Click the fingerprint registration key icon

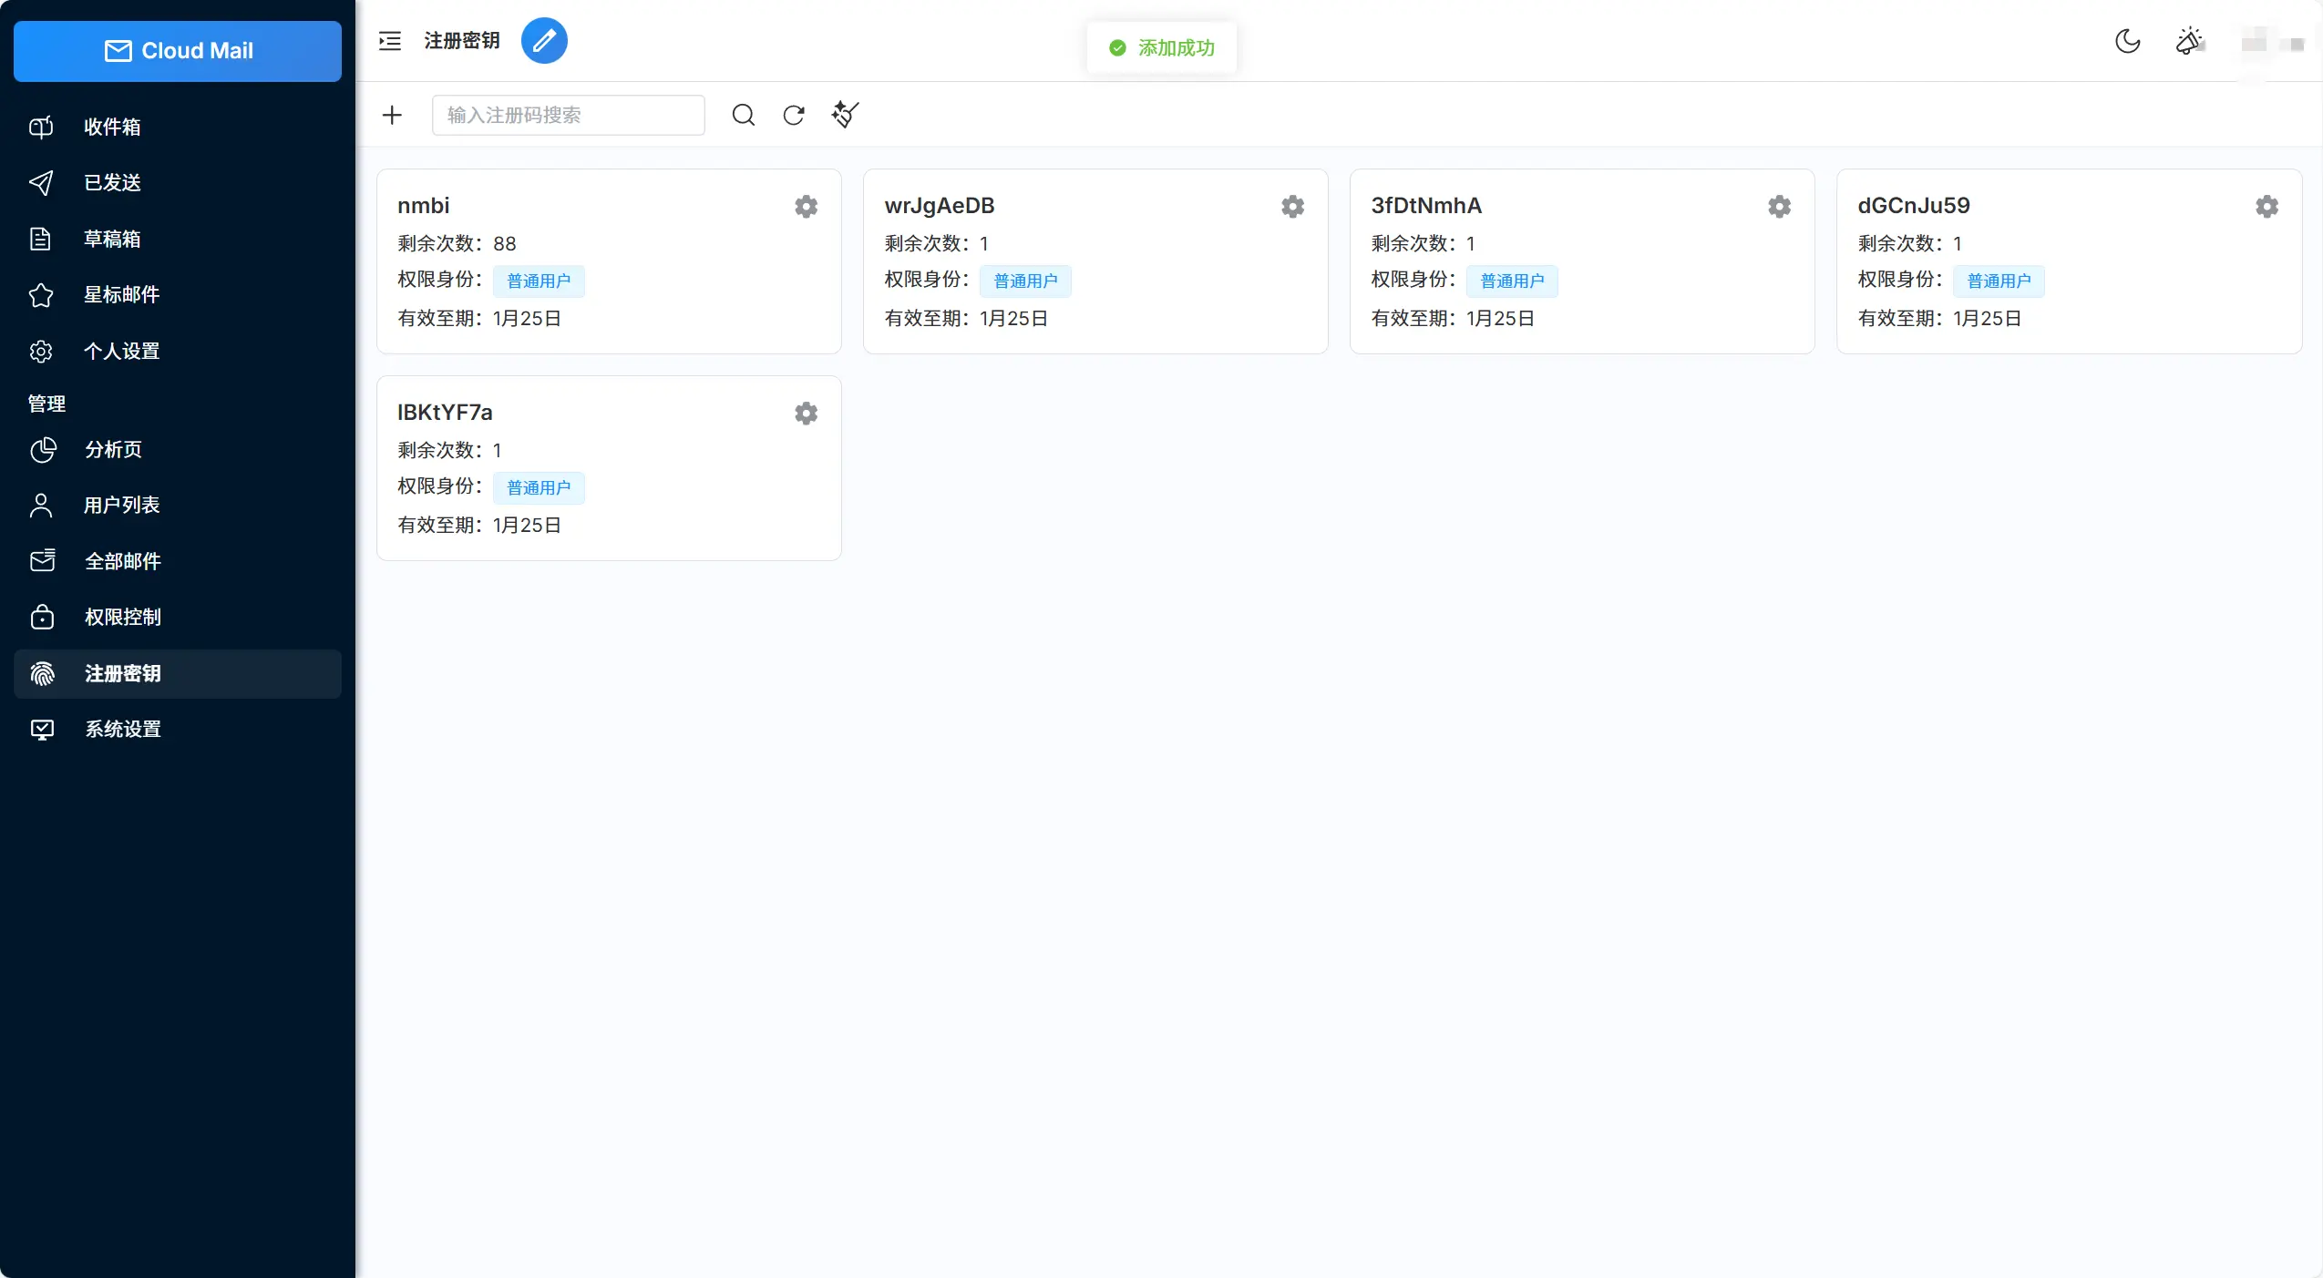pyautogui.click(x=43, y=674)
